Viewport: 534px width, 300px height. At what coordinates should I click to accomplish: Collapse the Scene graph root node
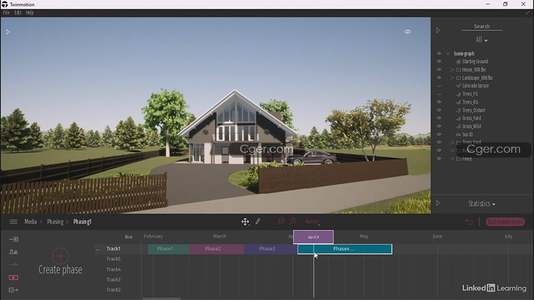[x=448, y=53]
